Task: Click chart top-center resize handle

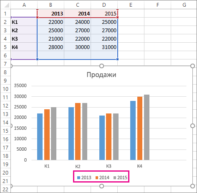Action: pyautogui.click(x=102, y=66)
